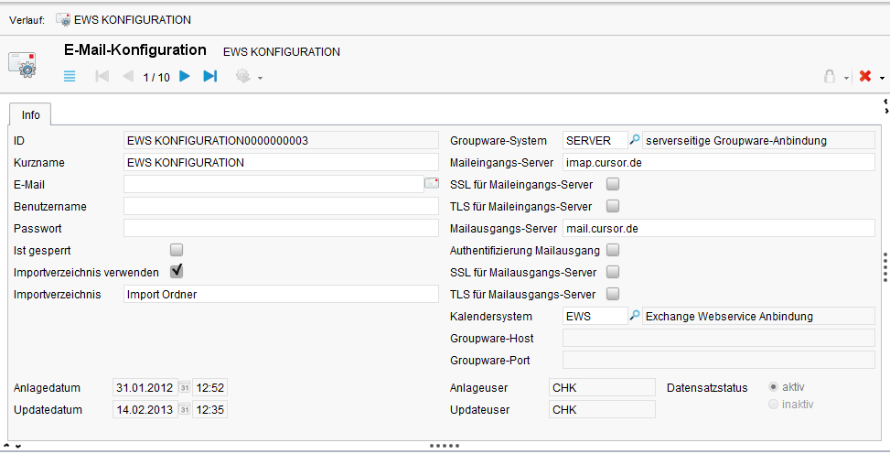The height and width of the screenshot is (454, 890).
Task: Select the inaktiv radio button
Action: pyautogui.click(x=774, y=404)
